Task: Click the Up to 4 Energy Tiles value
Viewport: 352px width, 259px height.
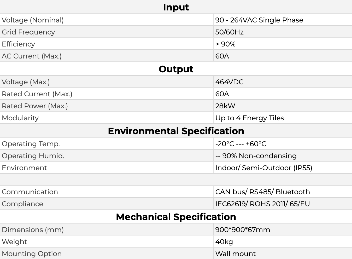Action: [249, 118]
